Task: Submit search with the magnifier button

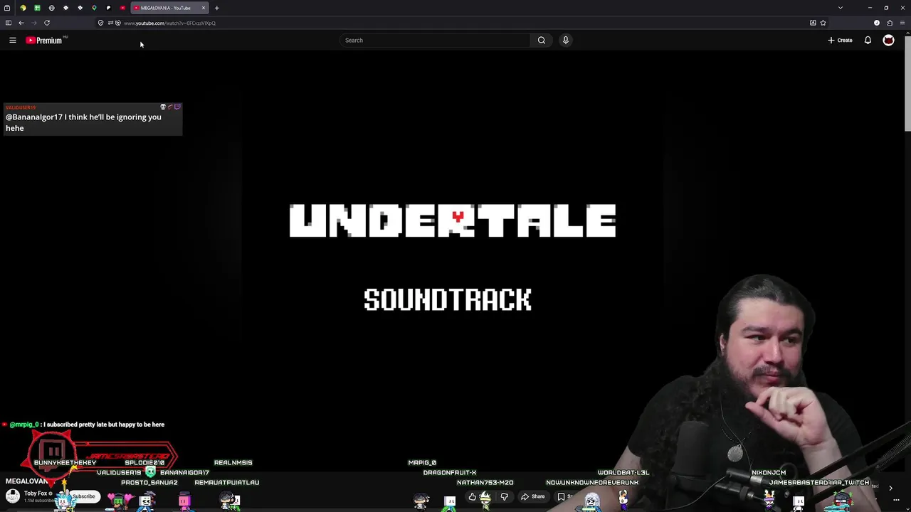Action: [x=542, y=41]
